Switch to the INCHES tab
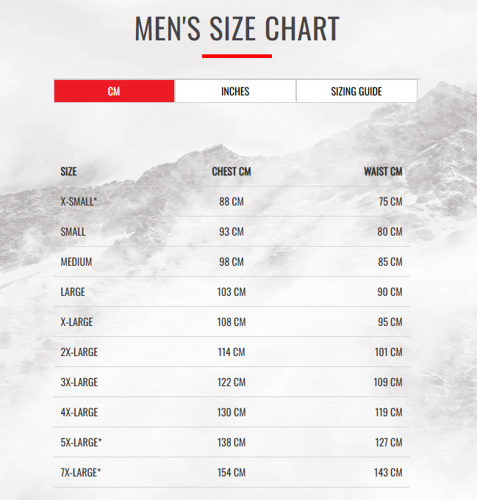This screenshot has width=477, height=500. pyautogui.click(x=235, y=91)
